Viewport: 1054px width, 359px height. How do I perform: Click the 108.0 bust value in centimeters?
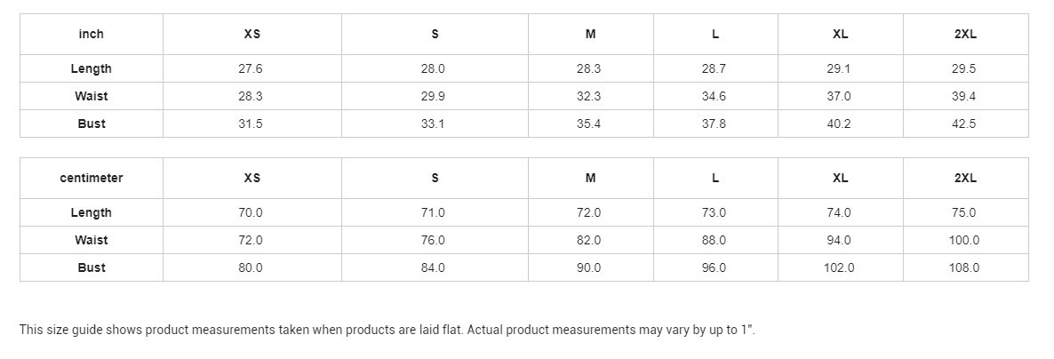(963, 267)
